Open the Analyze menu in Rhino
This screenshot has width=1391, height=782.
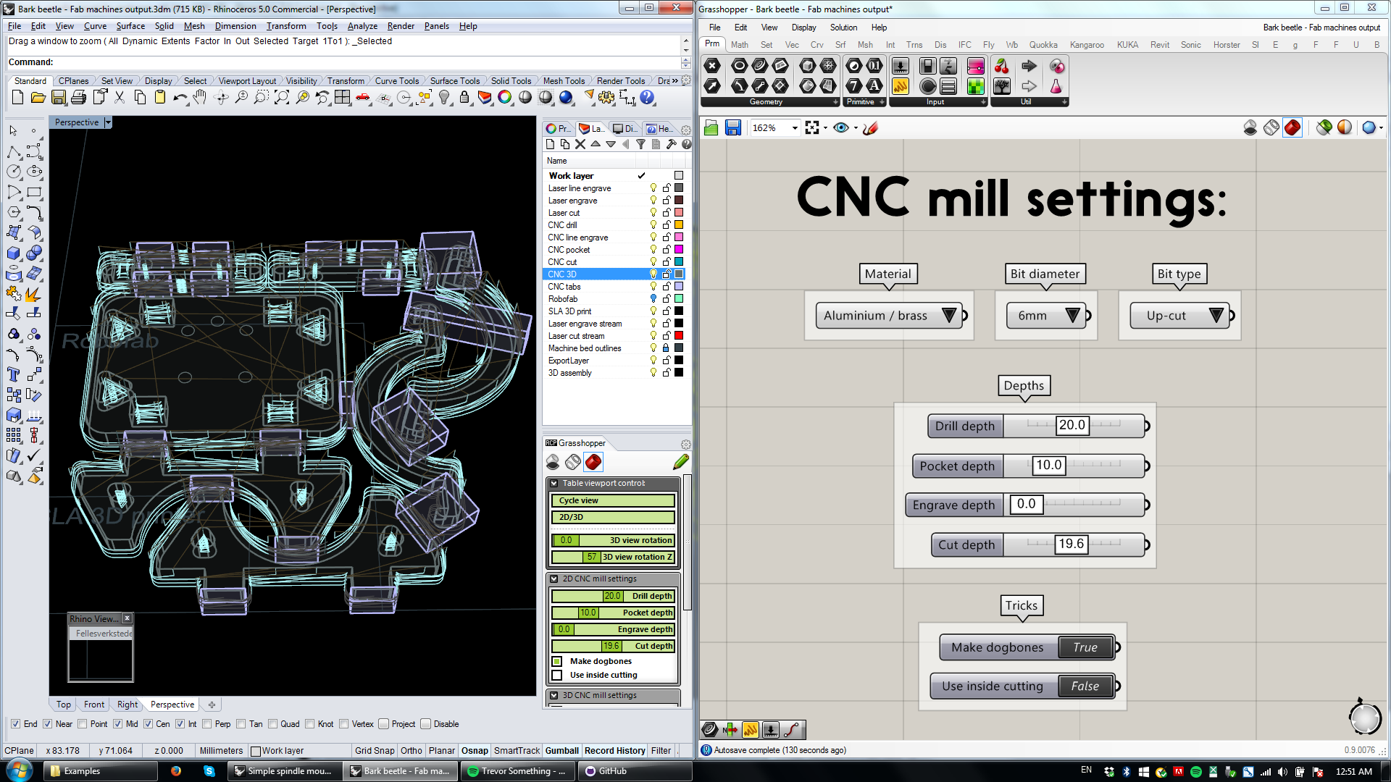[362, 26]
